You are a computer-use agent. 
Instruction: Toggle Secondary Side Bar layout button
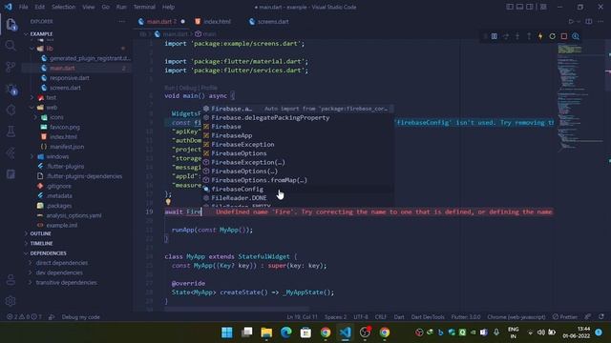(x=530, y=7)
